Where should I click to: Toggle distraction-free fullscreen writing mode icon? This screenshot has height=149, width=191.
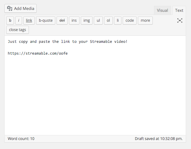click(180, 20)
